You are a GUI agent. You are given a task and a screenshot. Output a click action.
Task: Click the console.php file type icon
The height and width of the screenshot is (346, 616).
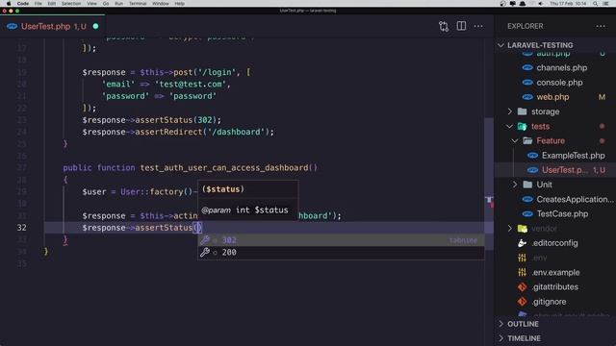pyautogui.click(x=527, y=83)
